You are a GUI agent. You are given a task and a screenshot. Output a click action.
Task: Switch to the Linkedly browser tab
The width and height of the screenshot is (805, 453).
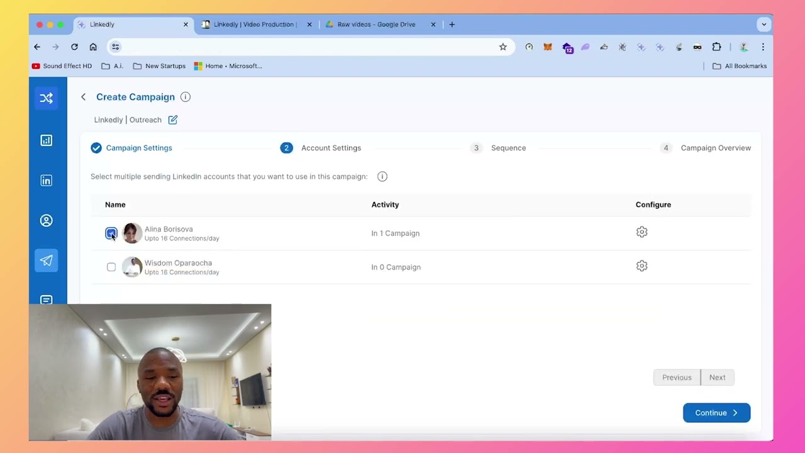pyautogui.click(x=133, y=25)
